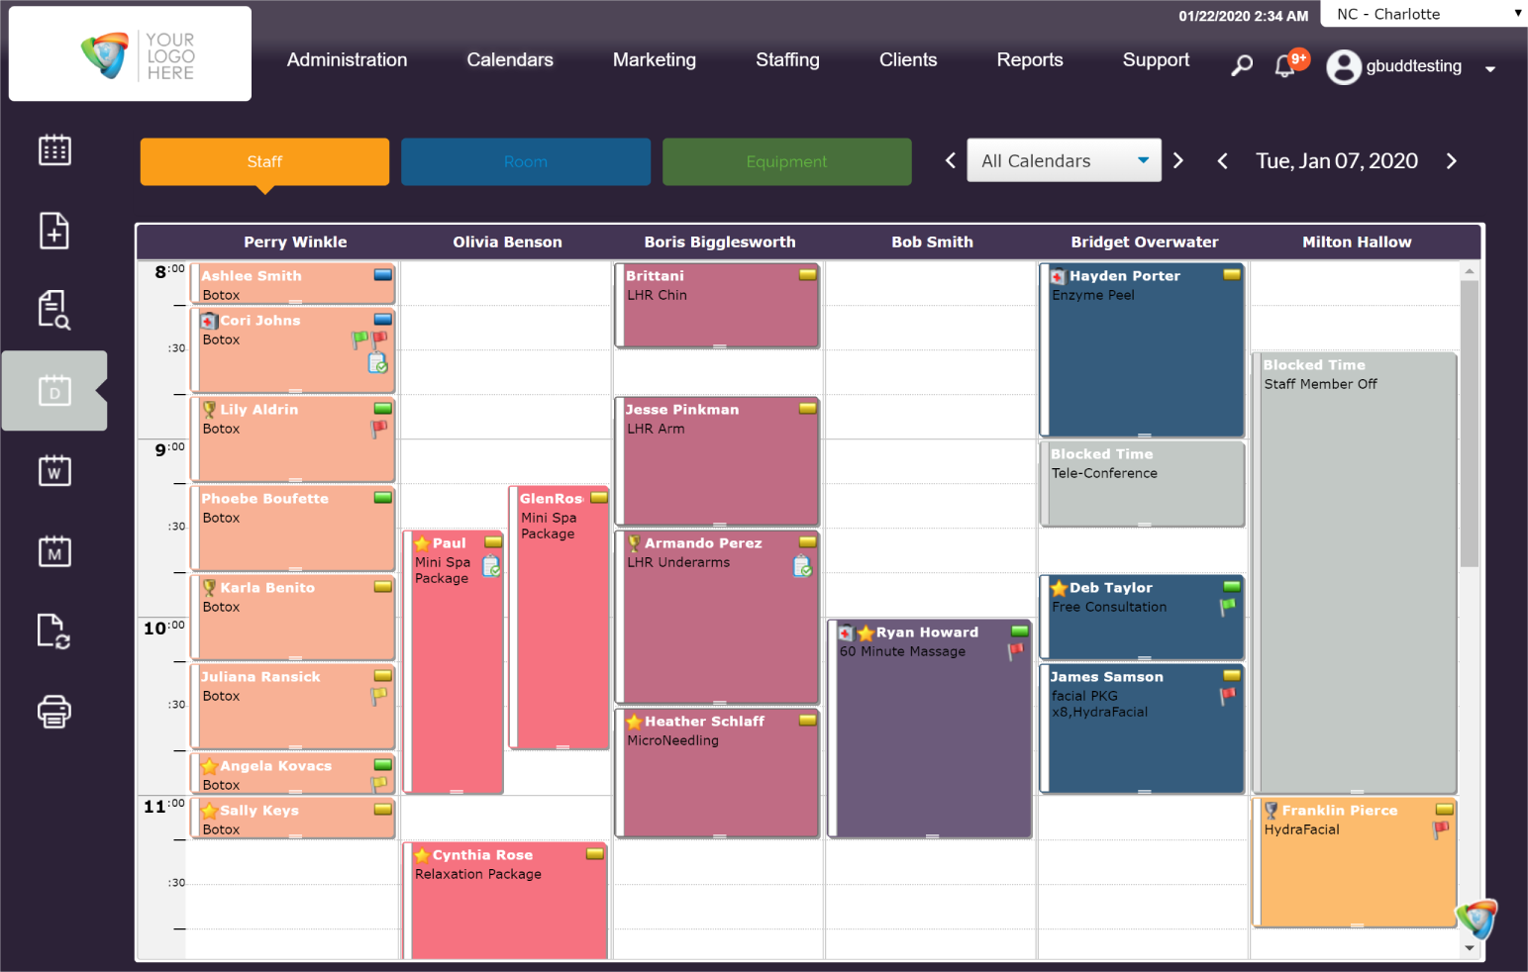Viewport: 1528px width, 972px height.
Task: Click medical icon beside Hayden Porter name
Action: tap(1059, 276)
